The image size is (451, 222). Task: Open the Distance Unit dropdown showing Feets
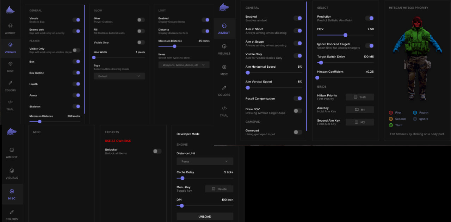(205, 161)
